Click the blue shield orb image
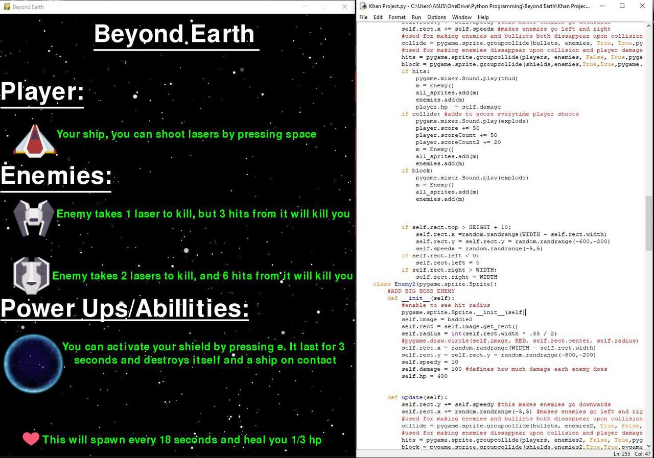 [x=33, y=363]
